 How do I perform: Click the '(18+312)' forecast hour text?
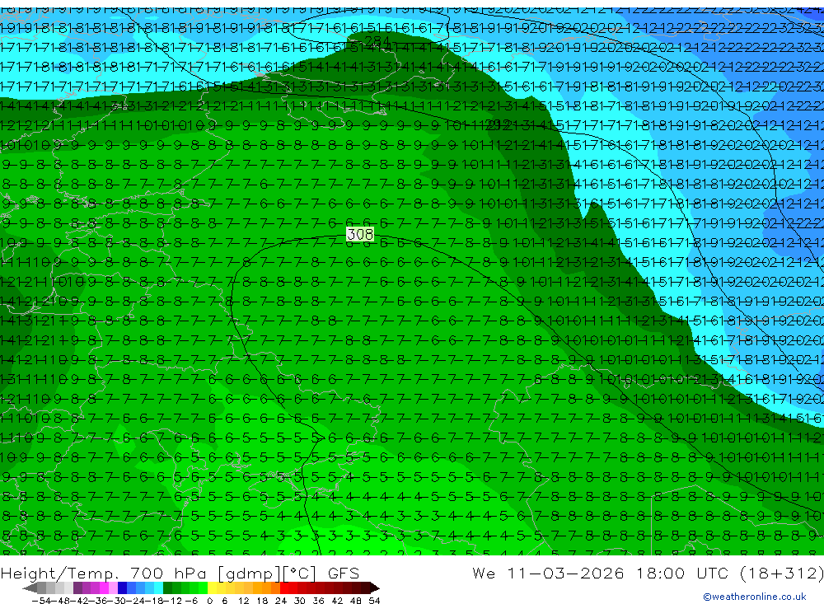(x=781, y=573)
